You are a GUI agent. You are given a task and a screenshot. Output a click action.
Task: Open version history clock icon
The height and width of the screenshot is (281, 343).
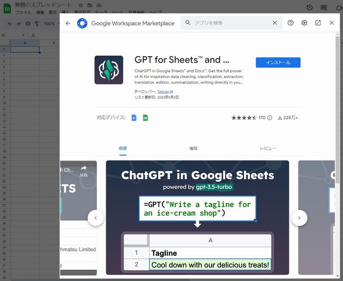[310, 8]
